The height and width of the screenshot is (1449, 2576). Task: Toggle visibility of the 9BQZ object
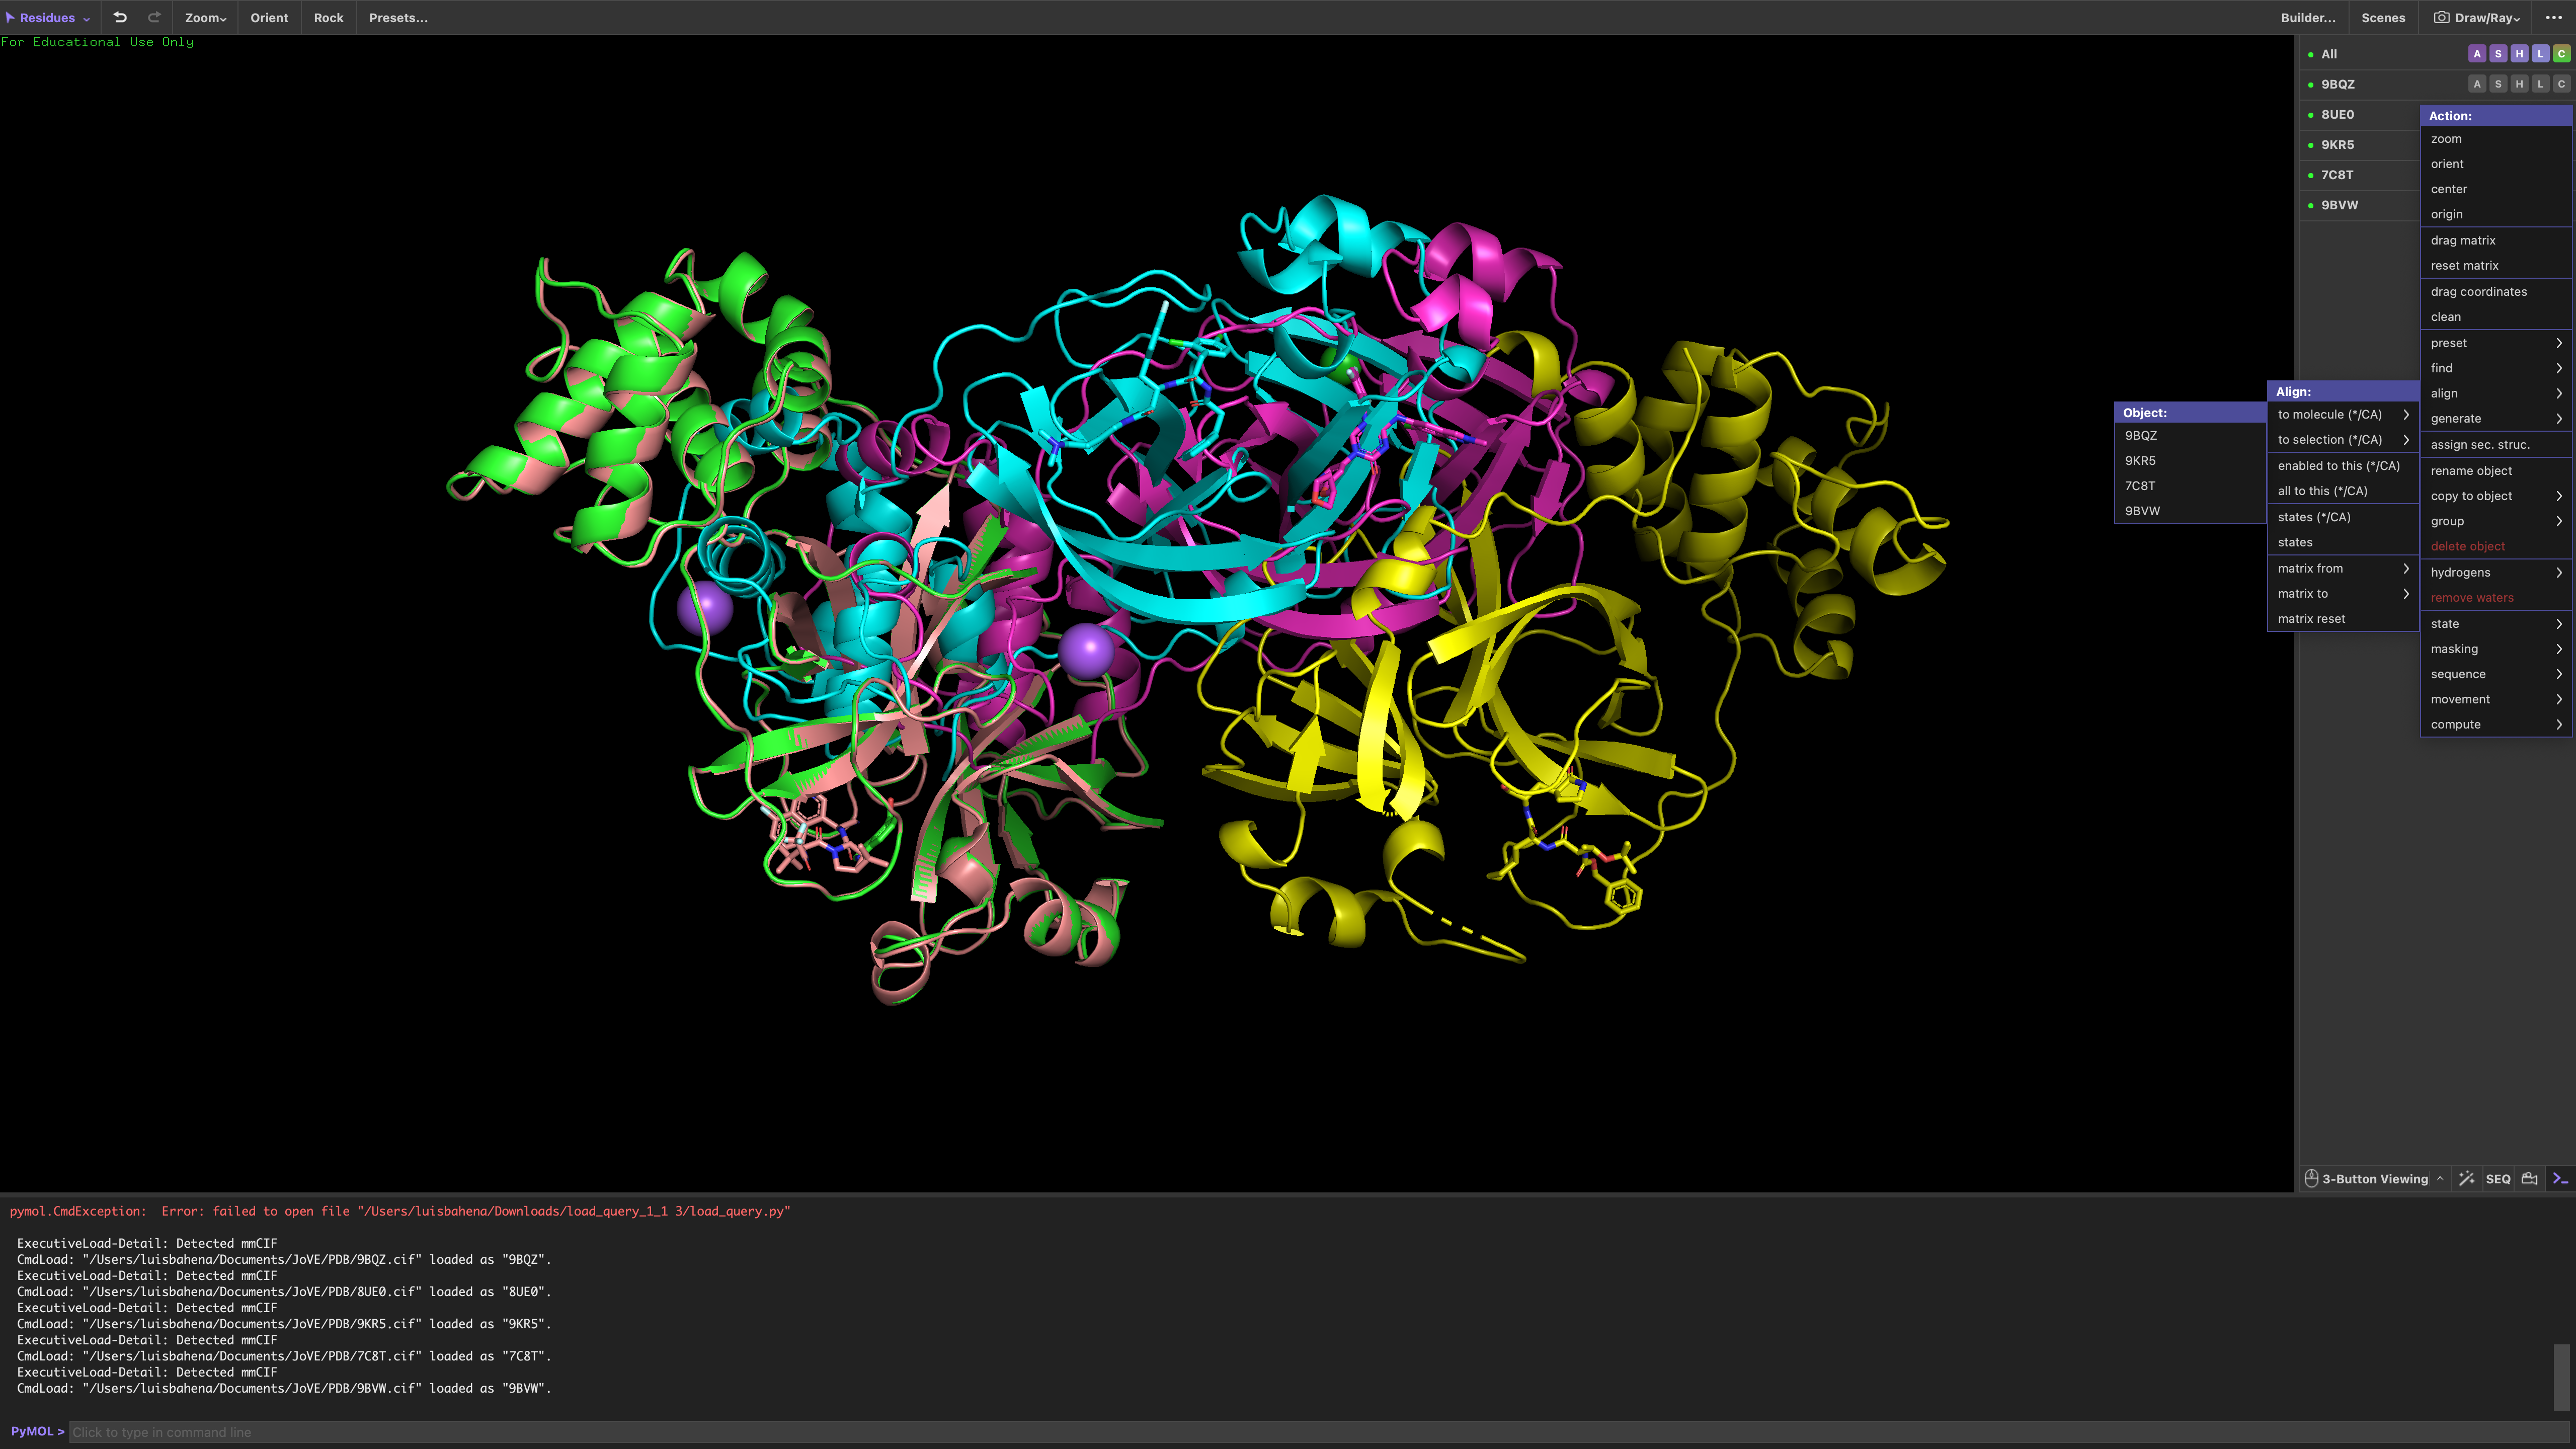pyautogui.click(x=2338, y=84)
